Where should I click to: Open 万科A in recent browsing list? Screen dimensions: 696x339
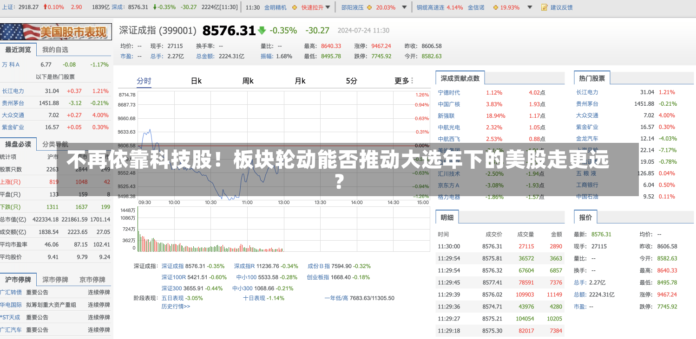(x=11, y=64)
